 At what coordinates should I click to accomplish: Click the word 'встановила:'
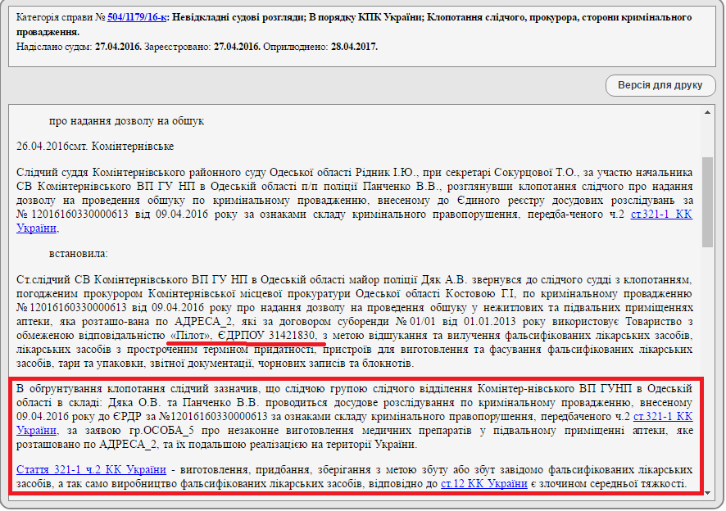coord(79,254)
